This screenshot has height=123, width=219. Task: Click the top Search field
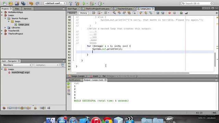(x=197, y=3)
